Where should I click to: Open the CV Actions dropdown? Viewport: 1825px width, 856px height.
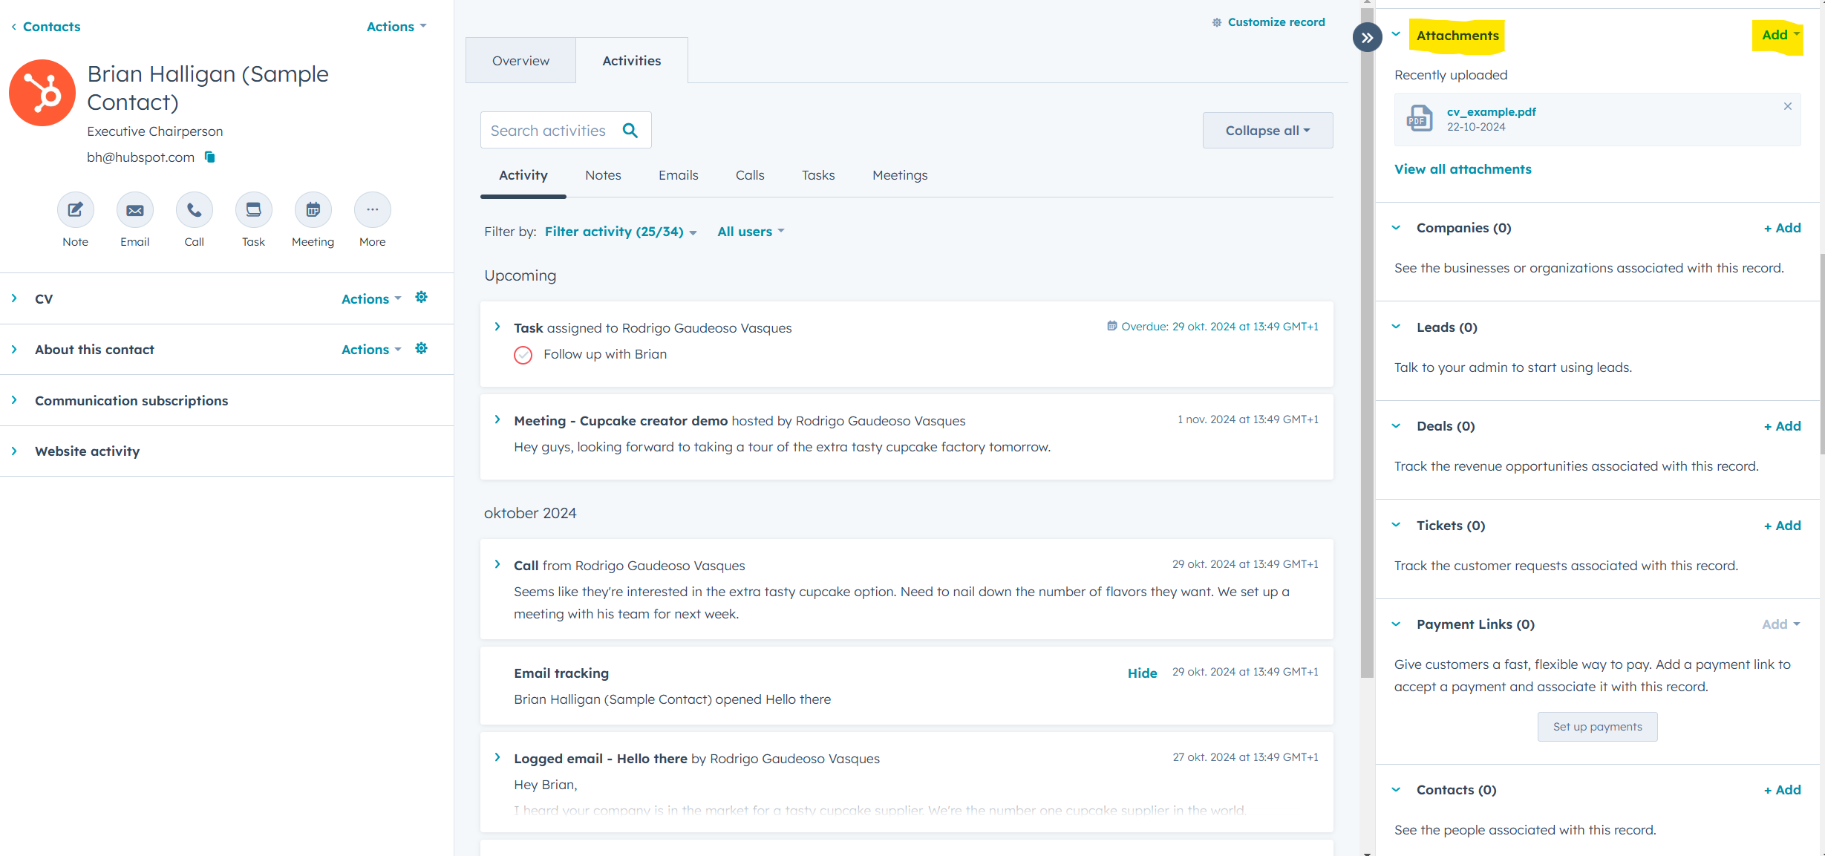371,298
